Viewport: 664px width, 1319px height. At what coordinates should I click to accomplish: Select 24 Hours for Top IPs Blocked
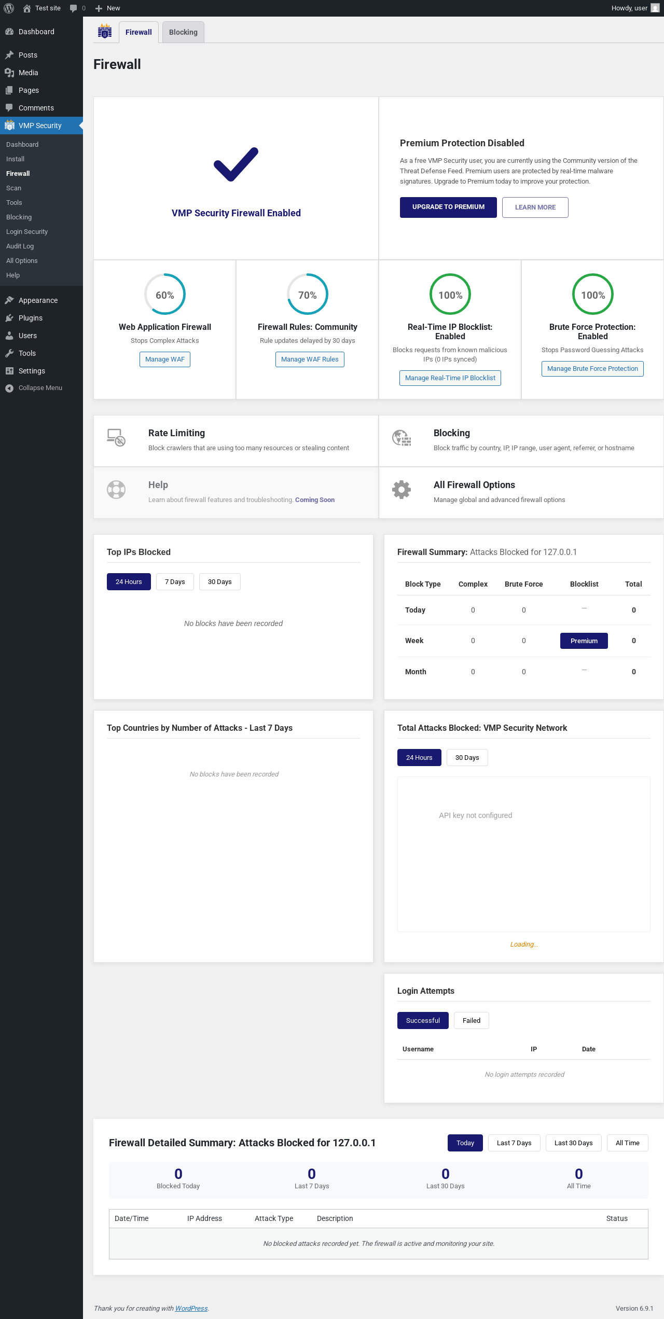pyautogui.click(x=129, y=582)
